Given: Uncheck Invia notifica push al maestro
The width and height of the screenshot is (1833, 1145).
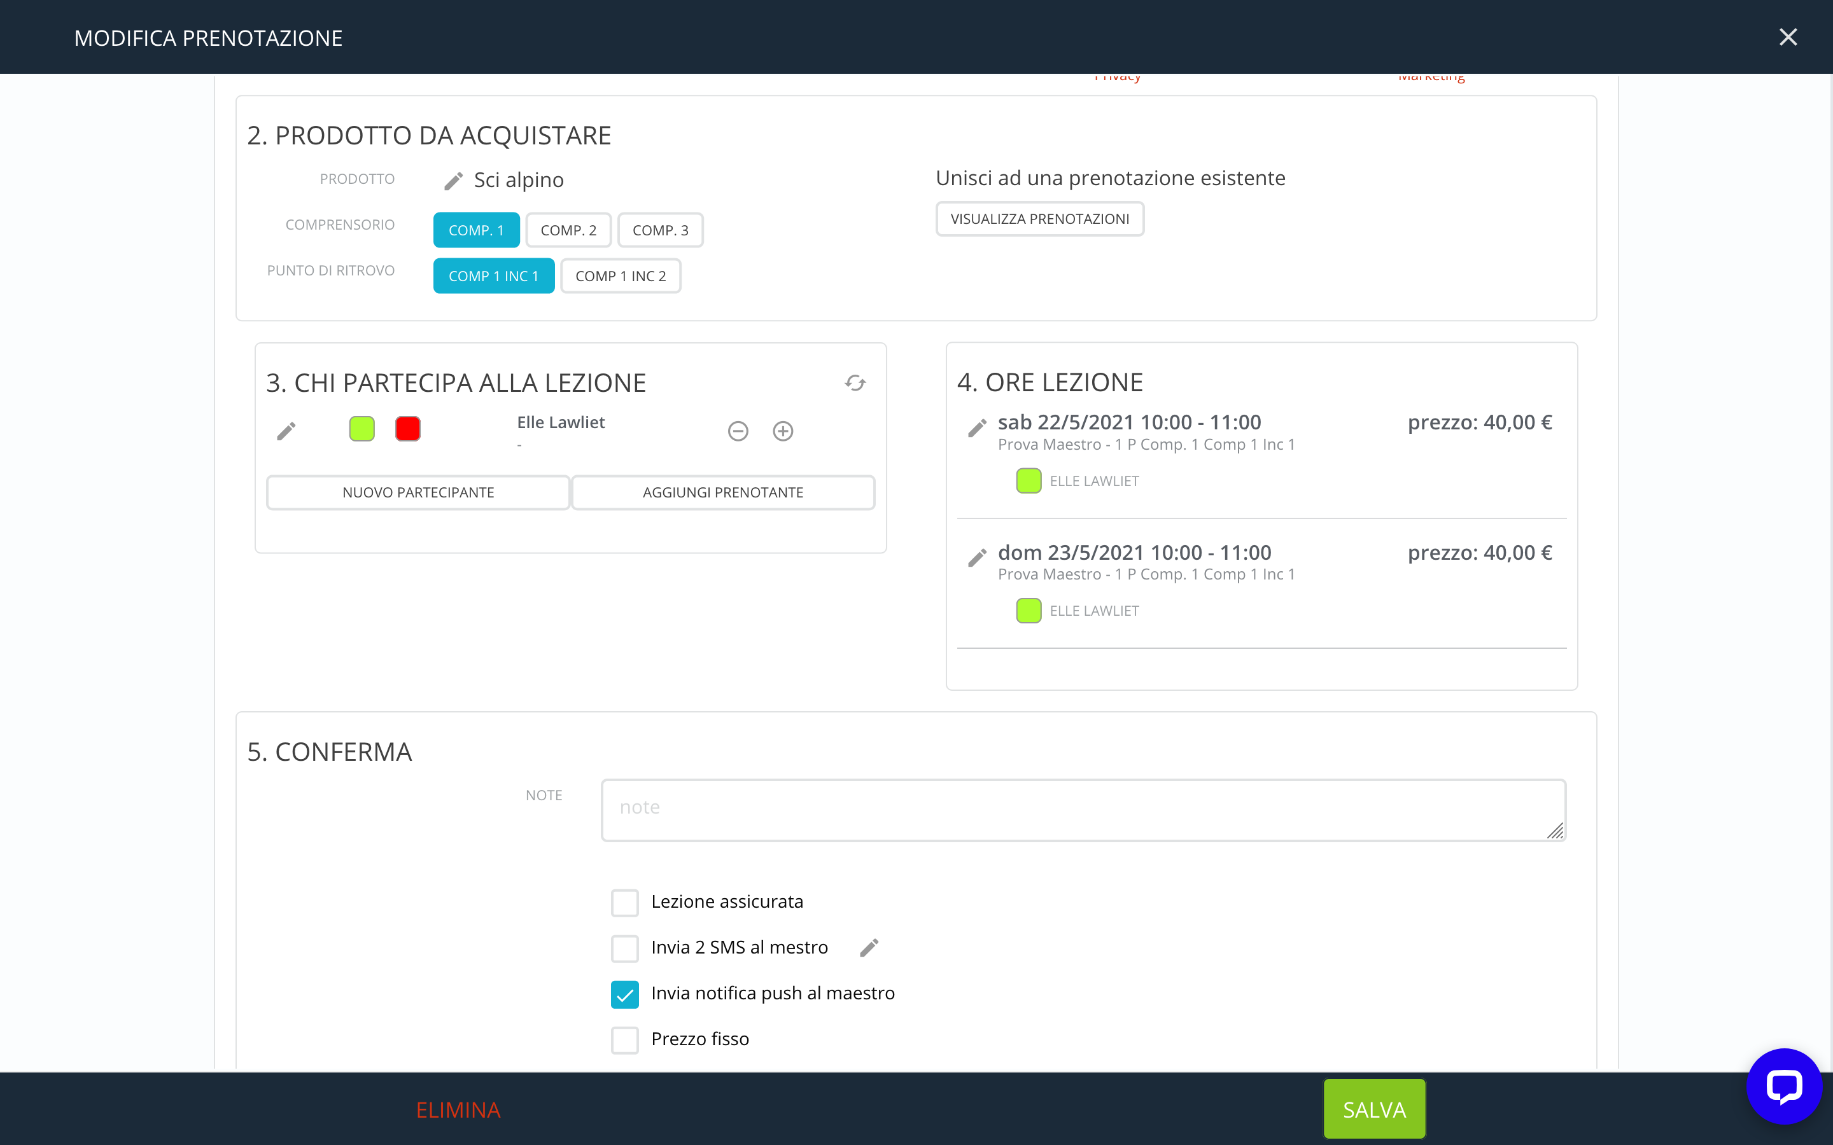Looking at the screenshot, I should [625, 994].
